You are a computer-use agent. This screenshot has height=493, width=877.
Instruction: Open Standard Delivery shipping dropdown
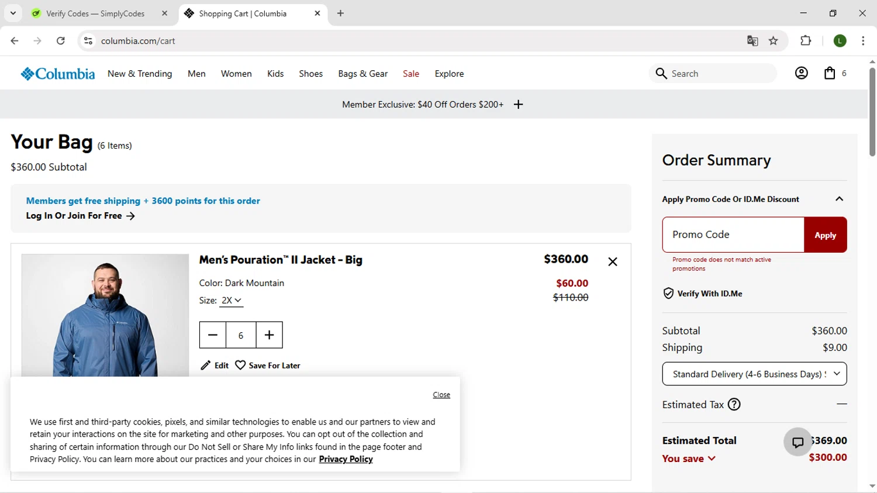(754, 374)
